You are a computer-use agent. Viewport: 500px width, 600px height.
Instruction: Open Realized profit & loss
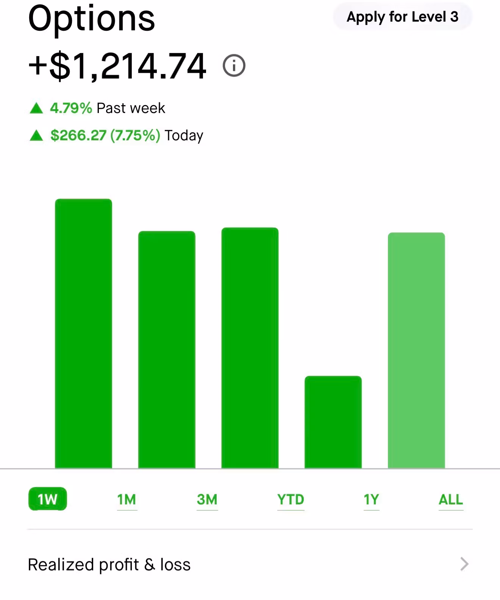(109, 564)
